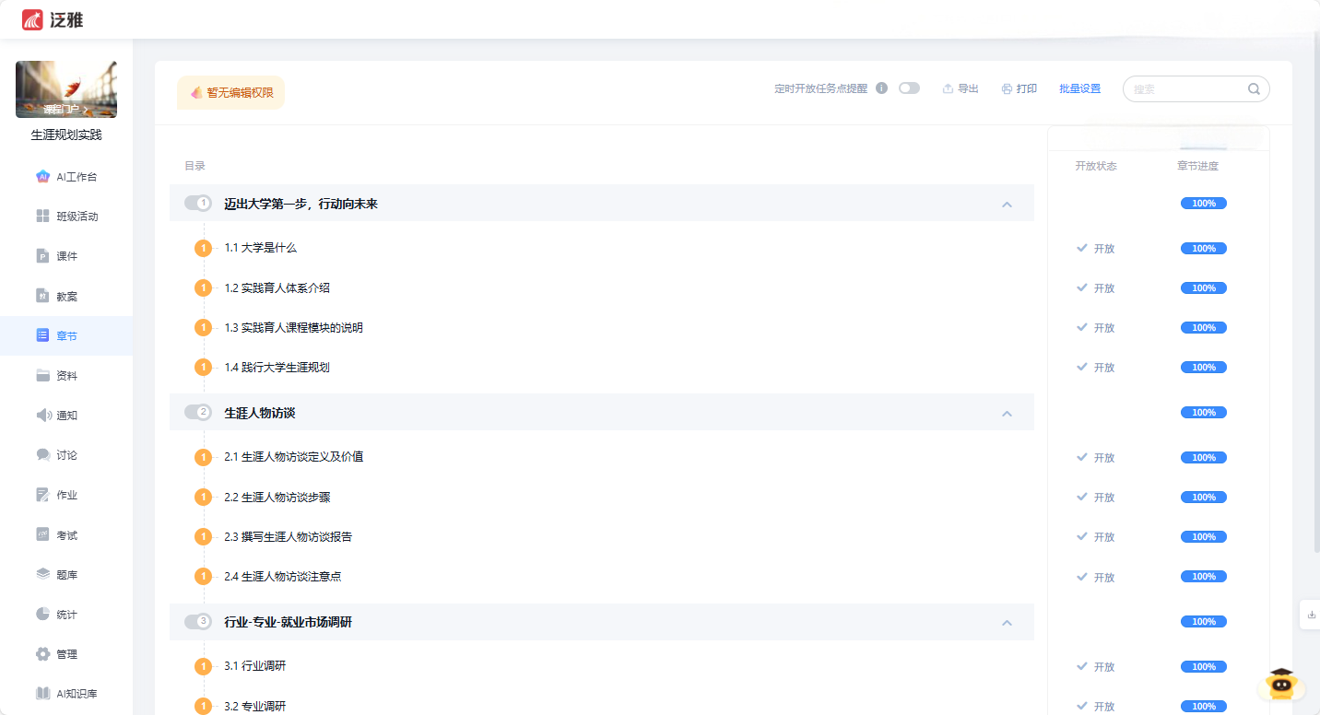Collapse the 行业-专业-就业市场调研 chapter chevron
Screen dimensions: 1320x715
click(1007, 622)
